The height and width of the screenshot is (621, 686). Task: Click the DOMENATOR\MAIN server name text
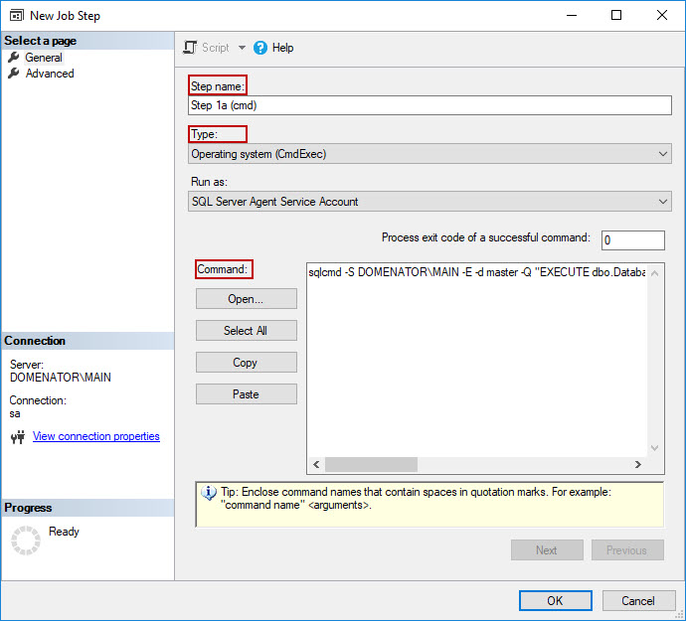pos(61,378)
